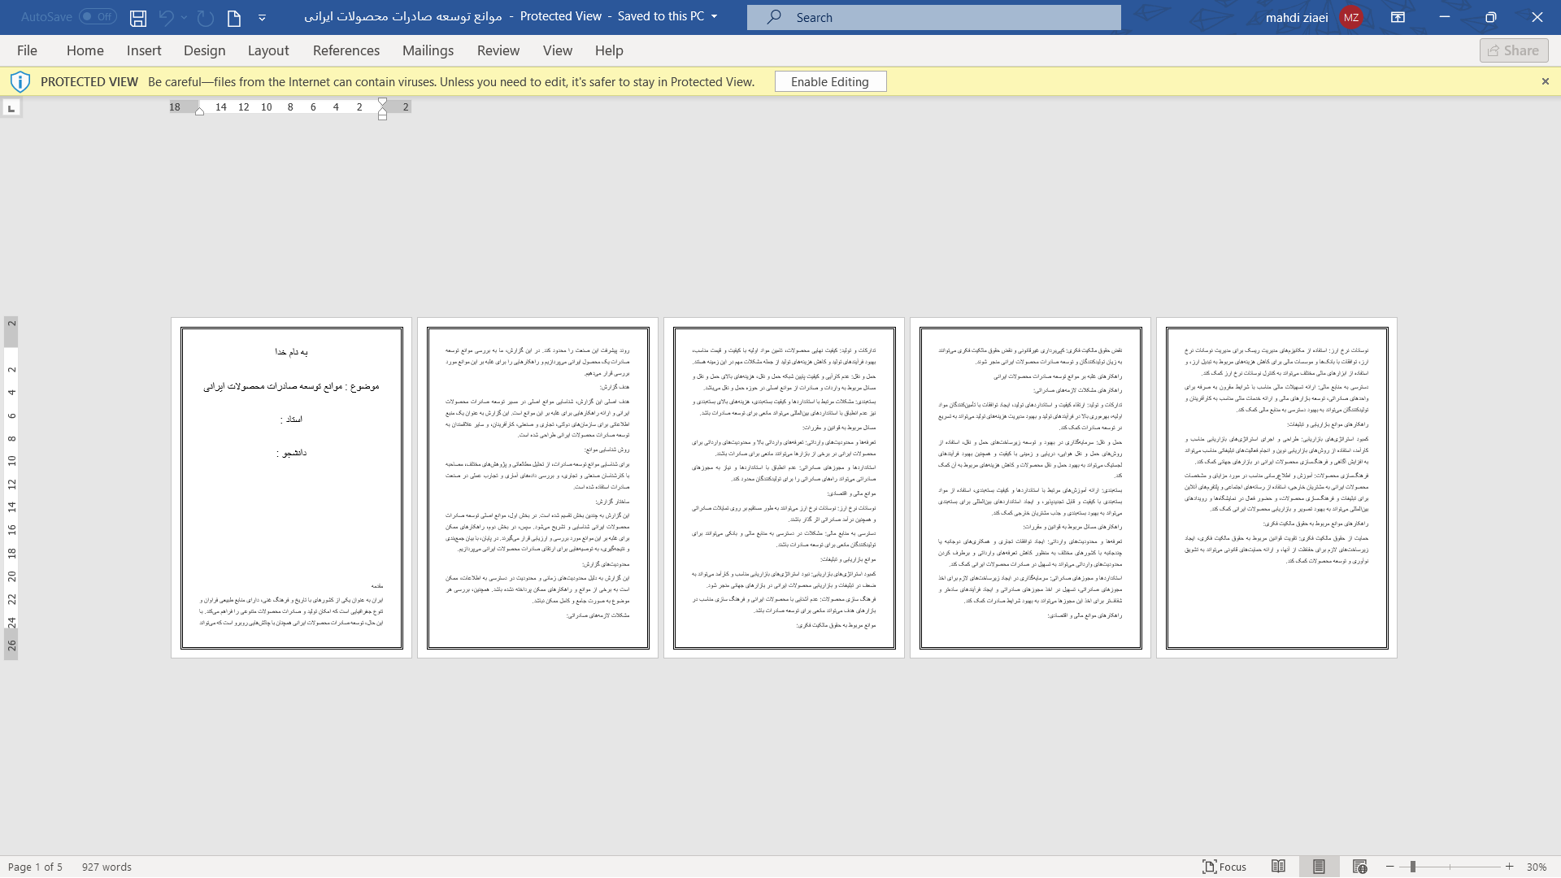Expand the Layout ribbon tab

(x=268, y=50)
